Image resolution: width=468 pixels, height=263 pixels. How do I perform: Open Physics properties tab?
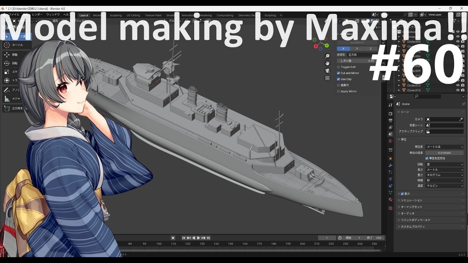pyautogui.click(x=390, y=179)
